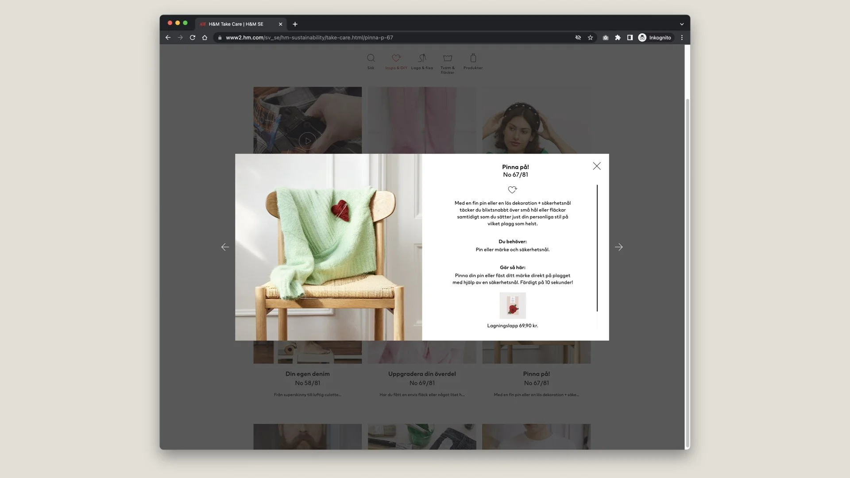Click the heart favorite icon in the modal
This screenshot has width=850, height=478.
[x=512, y=189]
